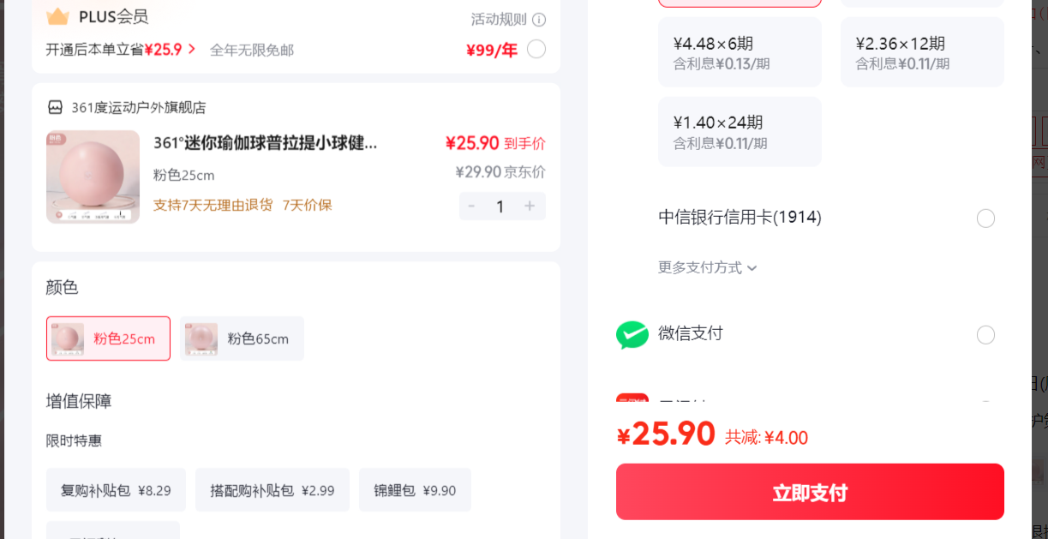Click the WeChat Pay logo icon
1048x539 pixels.
point(632,334)
